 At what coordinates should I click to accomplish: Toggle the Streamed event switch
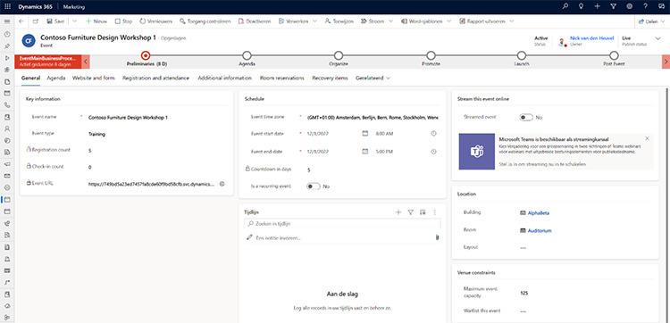coord(526,118)
